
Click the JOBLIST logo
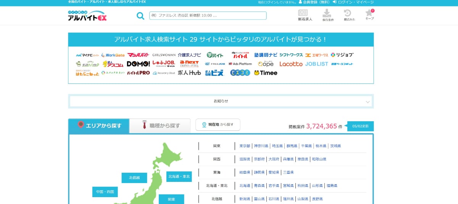click(x=317, y=64)
